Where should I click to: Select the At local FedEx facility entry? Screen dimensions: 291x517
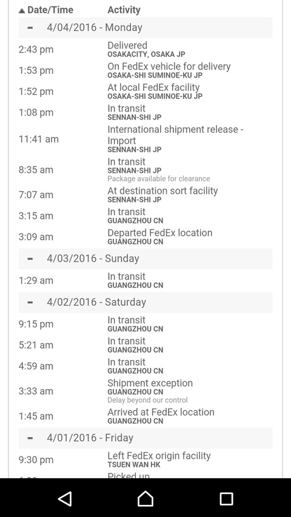pyautogui.click(x=145, y=92)
